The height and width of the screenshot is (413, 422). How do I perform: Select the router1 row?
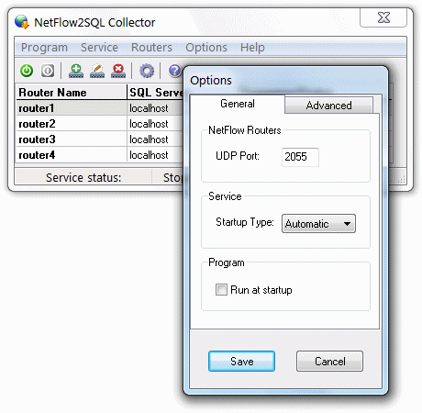(x=100, y=108)
